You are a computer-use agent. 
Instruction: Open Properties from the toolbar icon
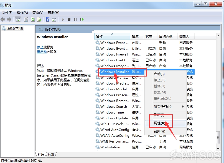26,19
